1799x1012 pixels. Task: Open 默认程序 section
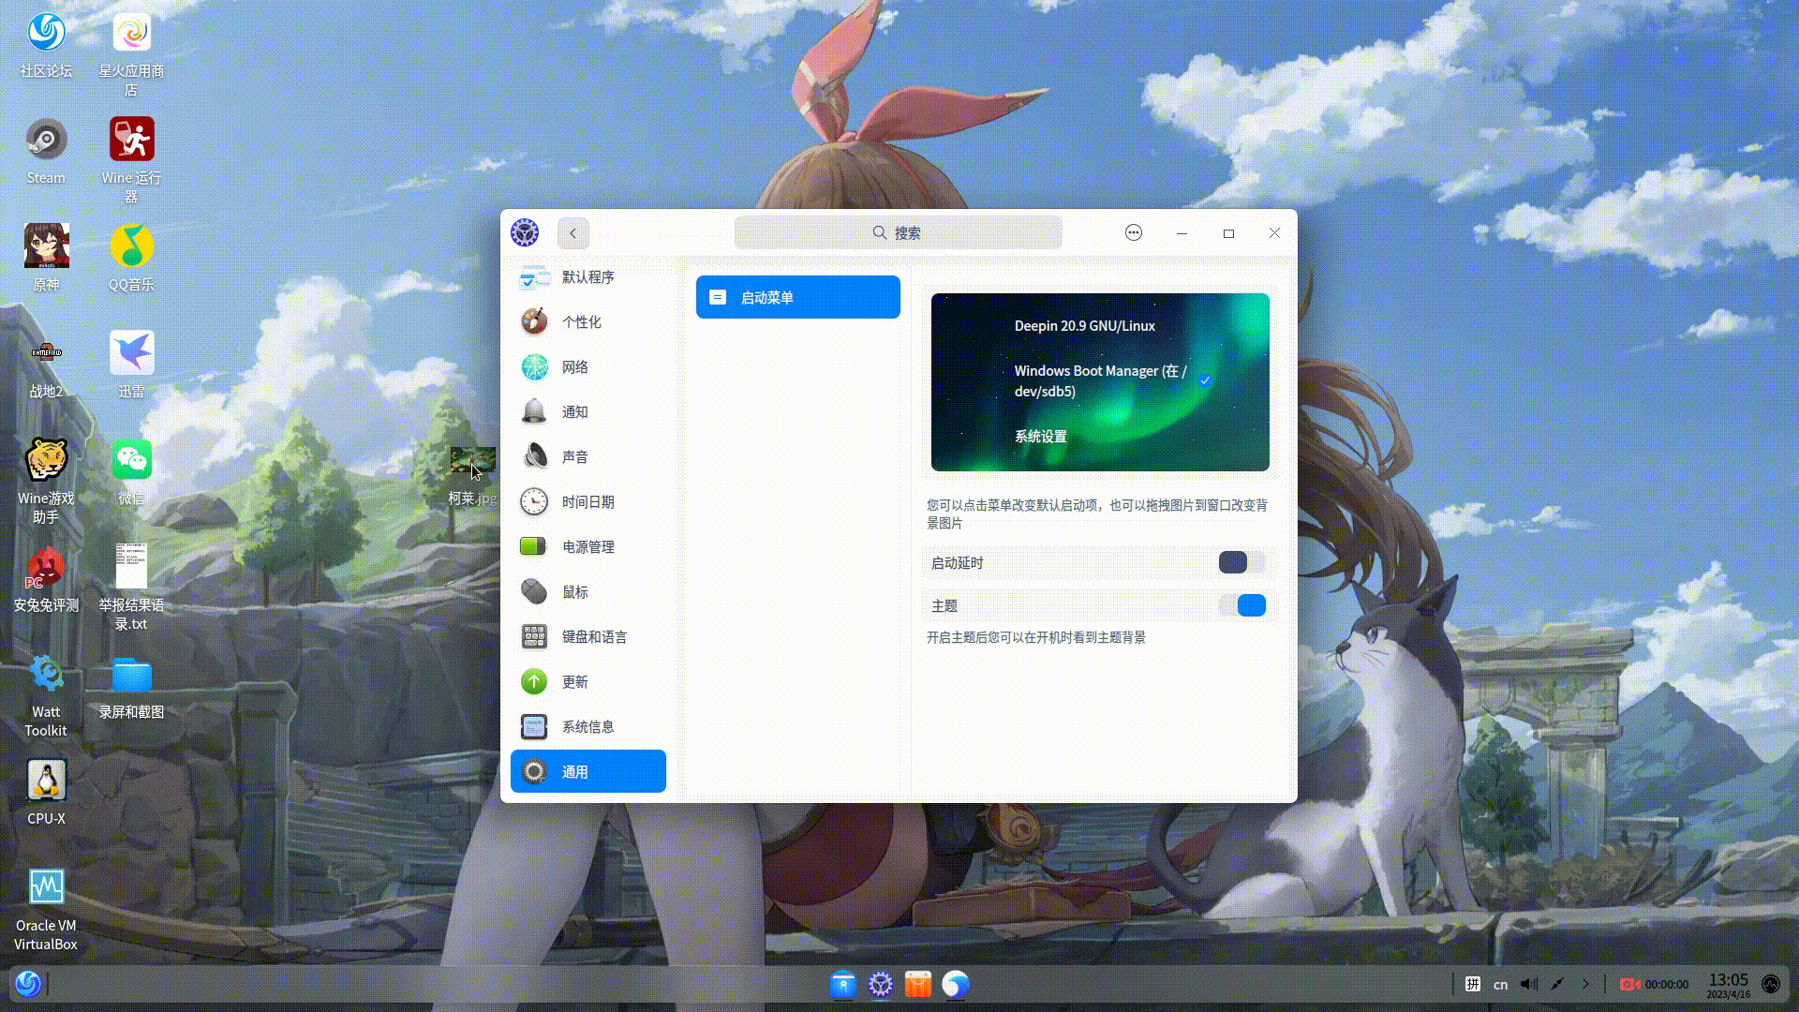pyautogui.click(x=588, y=276)
